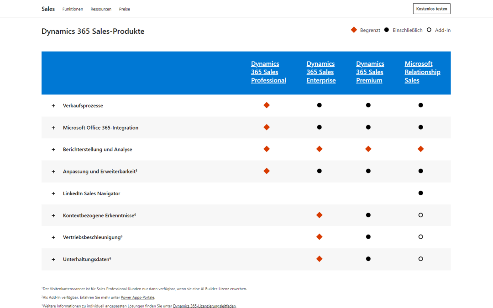Click the Add-In hollow circle legend icon
This screenshot has width=493, height=308.
click(429, 30)
